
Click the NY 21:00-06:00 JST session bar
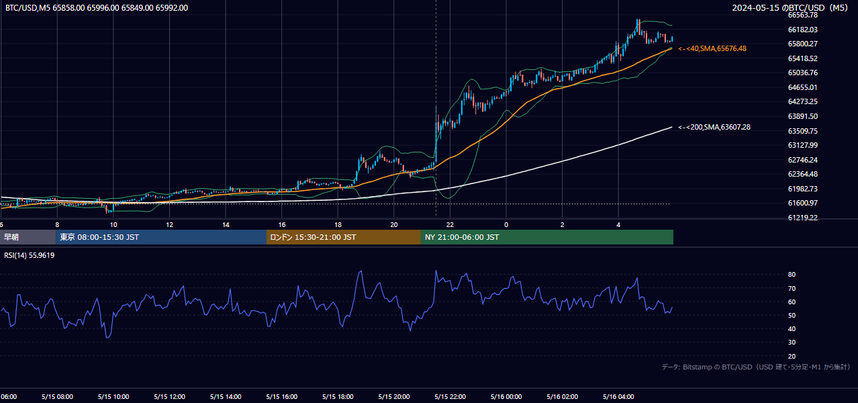[x=547, y=237]
